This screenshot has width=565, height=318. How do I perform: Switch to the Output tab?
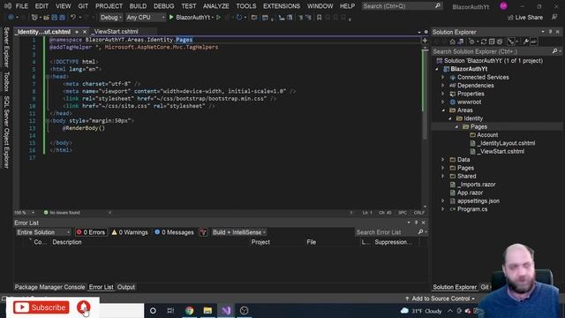coord(126,287)
